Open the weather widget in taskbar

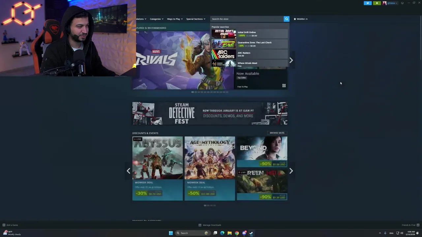click(x=12, y=233)
